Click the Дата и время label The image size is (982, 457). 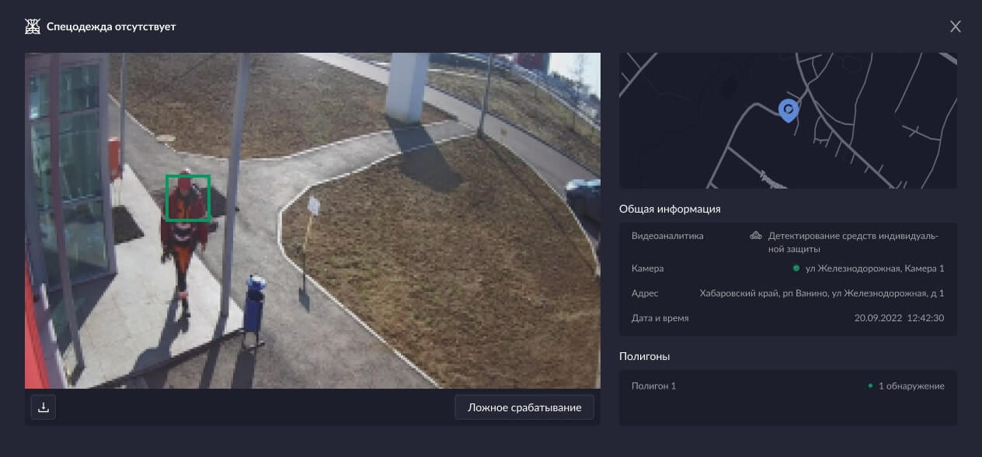[x=660, y=318]
